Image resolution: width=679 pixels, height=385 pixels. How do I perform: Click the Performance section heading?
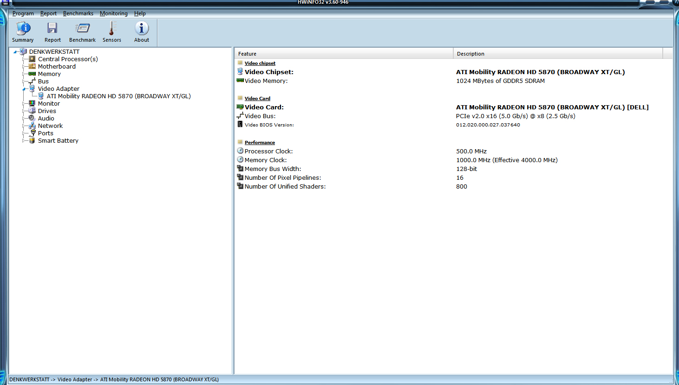pyautogui.click(x=260, y=142)
